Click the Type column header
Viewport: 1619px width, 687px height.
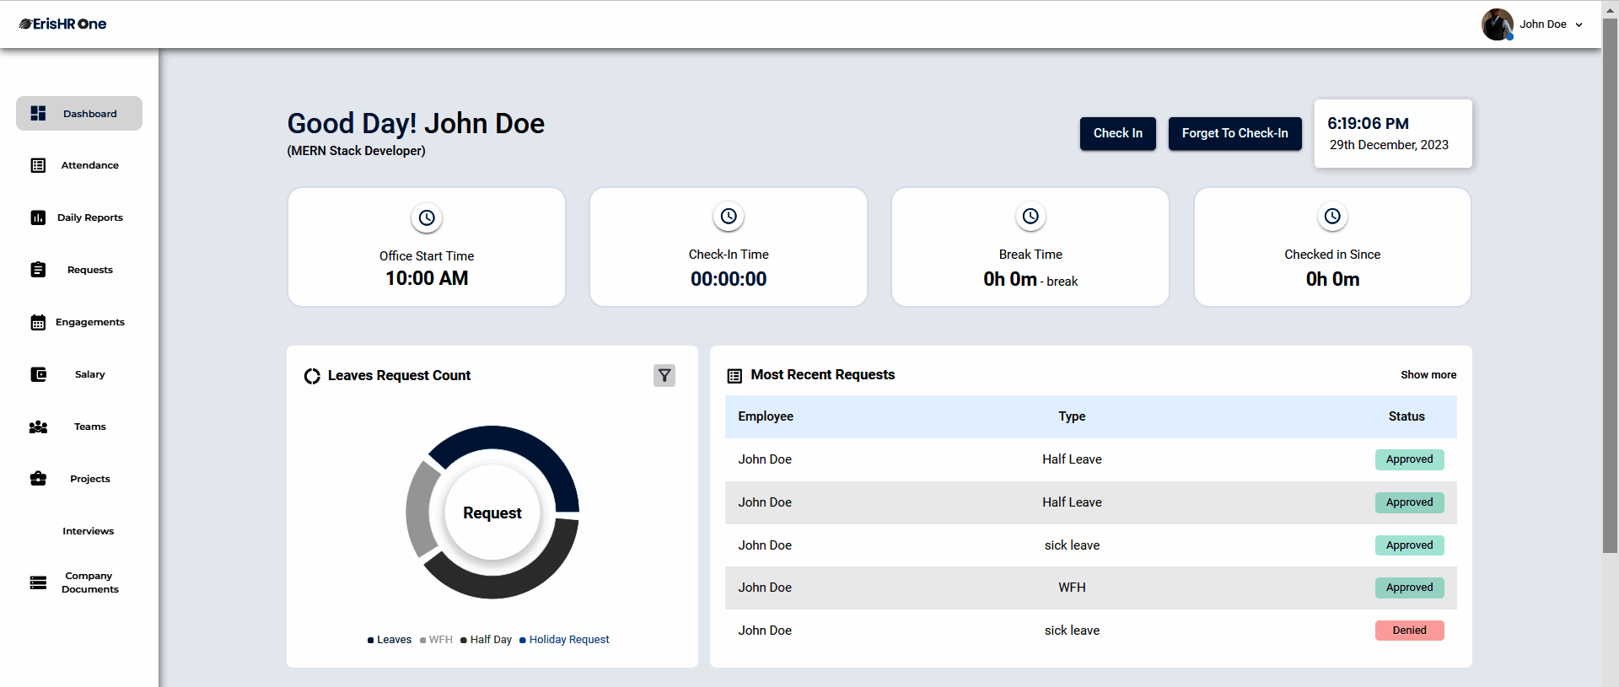[x=1072, y=416]
